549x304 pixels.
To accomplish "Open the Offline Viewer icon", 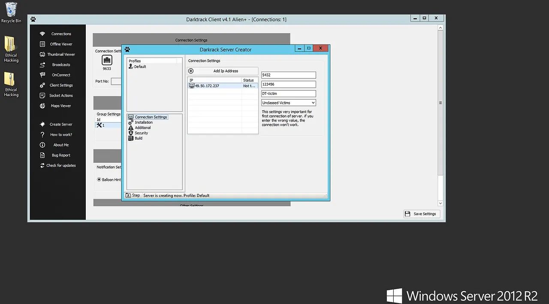I will pos(42,44).
